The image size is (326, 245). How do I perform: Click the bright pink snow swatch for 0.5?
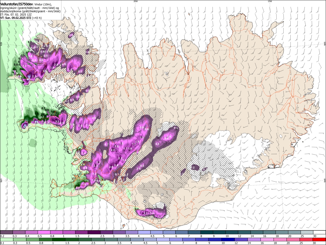[44, 232]
